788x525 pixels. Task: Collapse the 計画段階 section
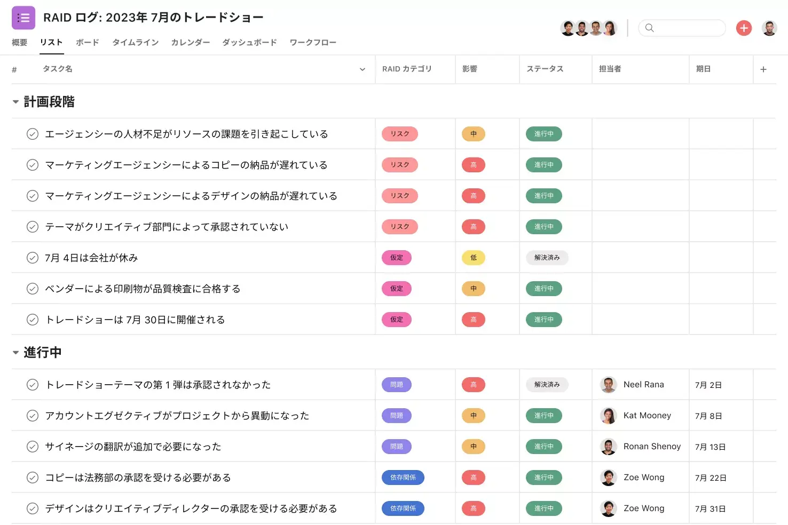pos(15,102)
